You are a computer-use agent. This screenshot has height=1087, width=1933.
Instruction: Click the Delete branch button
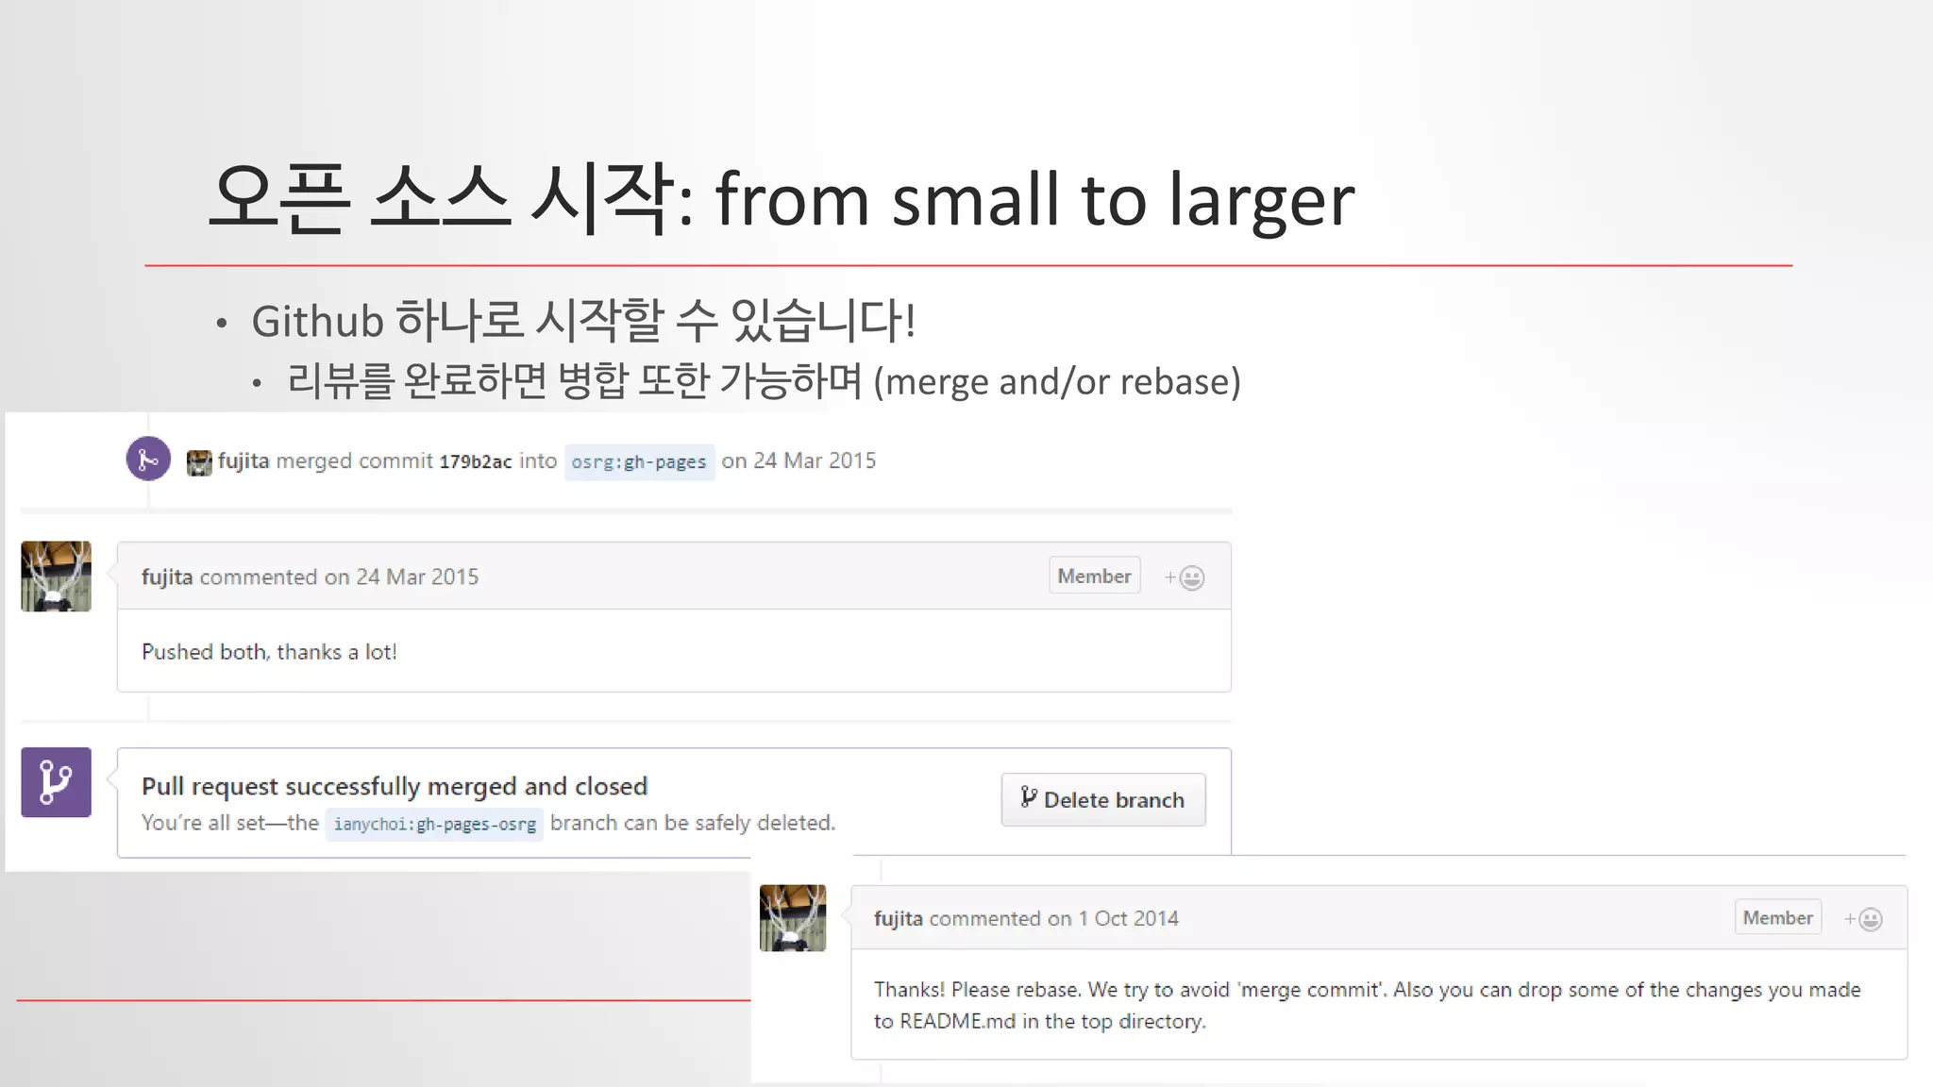pyautogui.click(x=1103, y=800)
